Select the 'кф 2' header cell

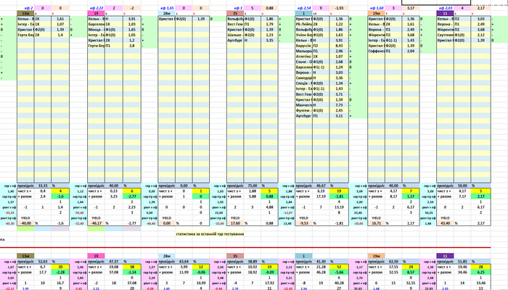[x=25, y=8]
